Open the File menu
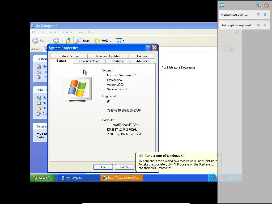Image resolution: width=272 pixels, height=204 pixels. click(34, 32)
